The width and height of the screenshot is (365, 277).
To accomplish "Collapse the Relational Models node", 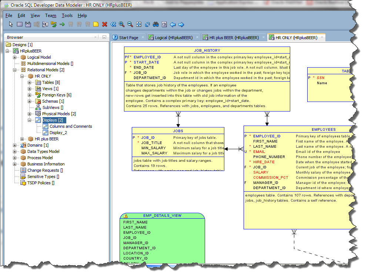I will click(x=15, y=70).
